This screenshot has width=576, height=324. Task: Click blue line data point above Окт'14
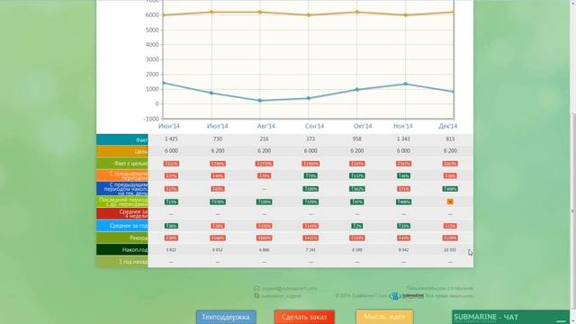click(357, 90)
